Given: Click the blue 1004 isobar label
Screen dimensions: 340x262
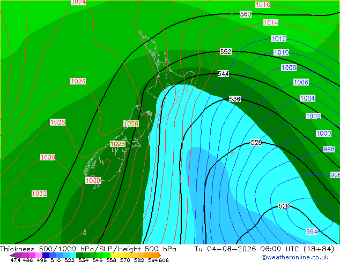Looking at the screenshot, I should (308, 98).
